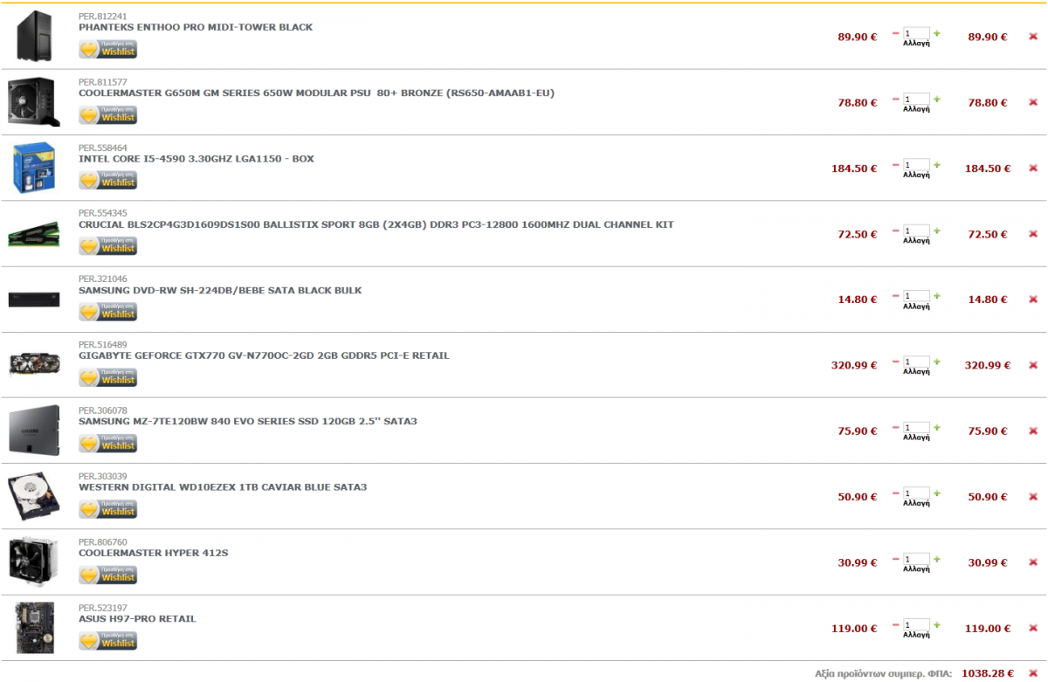Remove Western Digital 1TB drive from cart
This screenshot has height=682, width=1048.
pyautogui.click(x=1033, y=497)
